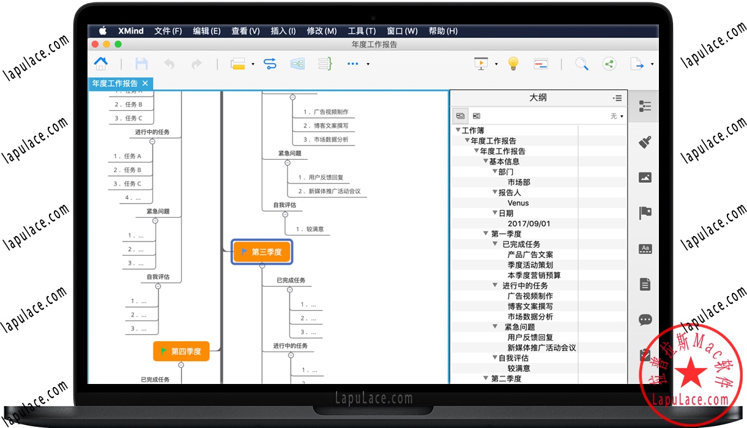This screenshot has height=428, width=747.
Task: Click the green Share icon
Action: pyautogui.click(x=609, y=64)
